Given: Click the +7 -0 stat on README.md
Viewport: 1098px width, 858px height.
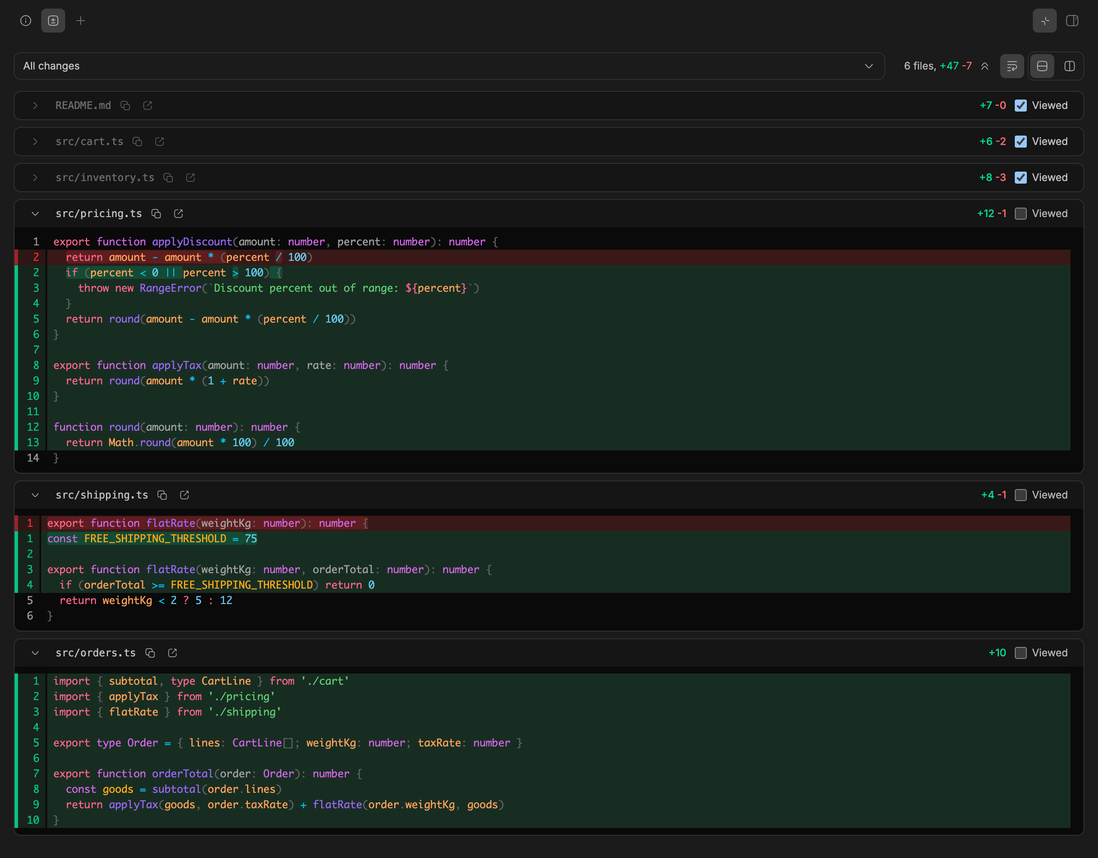Looking at the screenshot, I should pyautogui.click(x=993, y=106).
